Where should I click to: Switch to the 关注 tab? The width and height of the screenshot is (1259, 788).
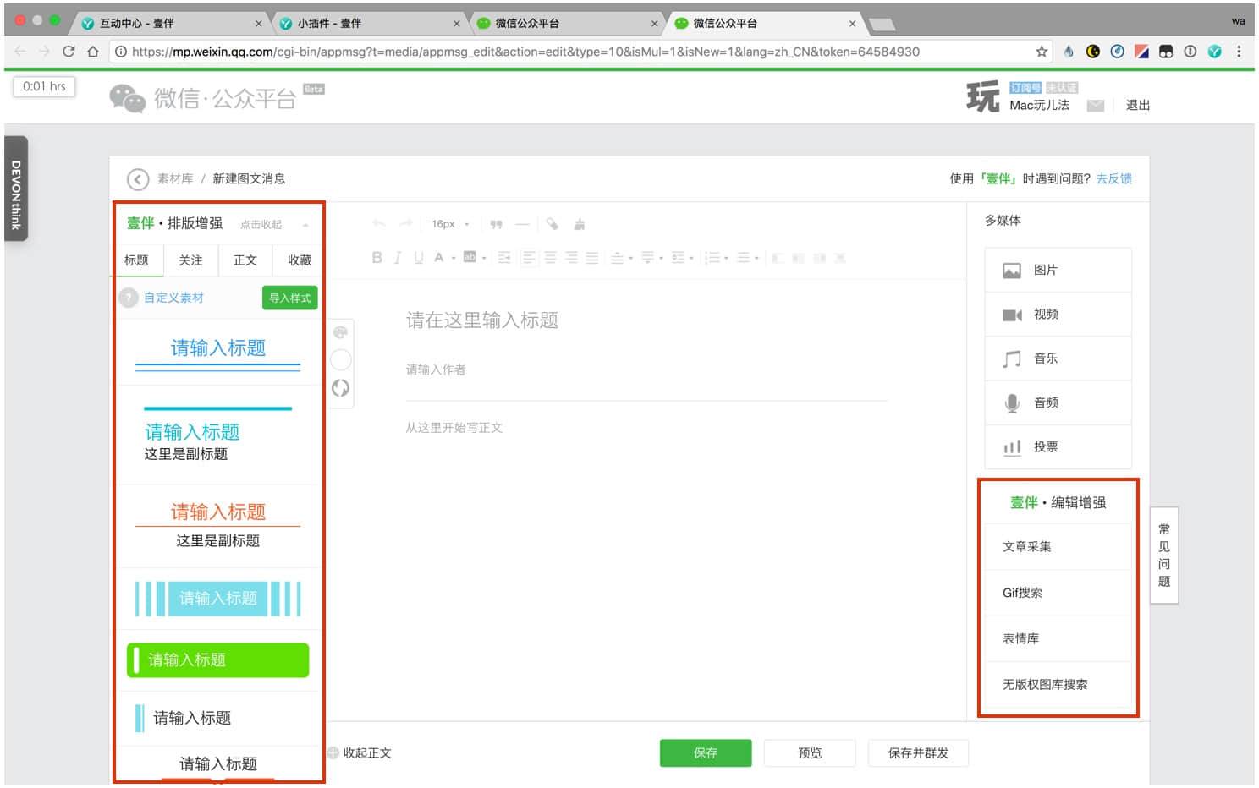190,260
